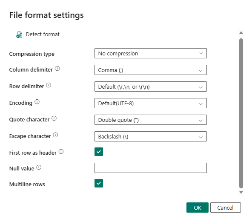Show info tooltip for Column delimiter

57,69
